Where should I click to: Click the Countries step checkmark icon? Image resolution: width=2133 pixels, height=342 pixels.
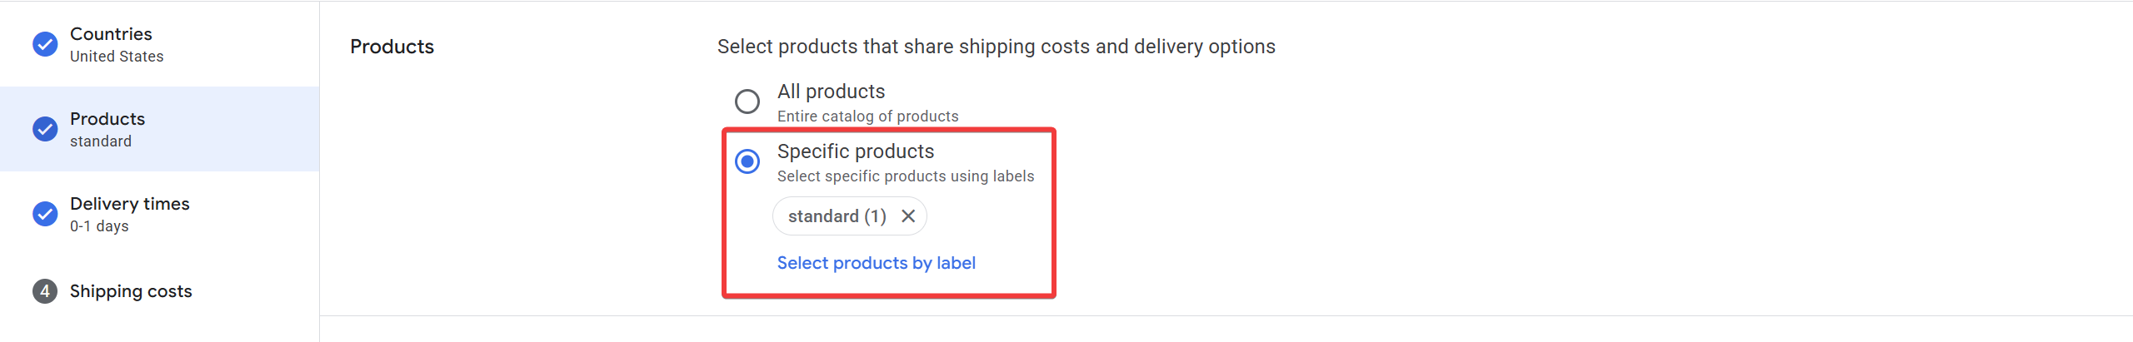pyautogui.click(x=45, y=44)
